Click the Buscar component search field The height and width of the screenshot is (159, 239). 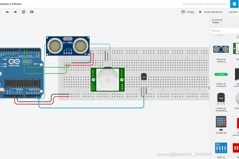click(x=225, y=31)
